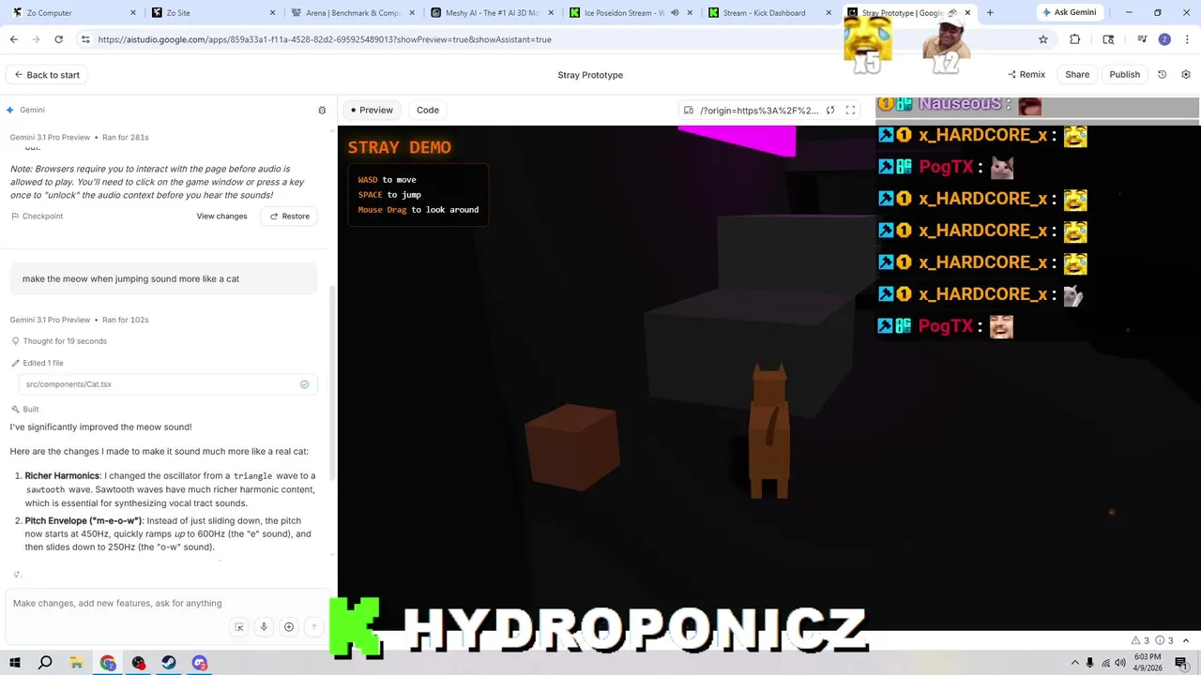Show hidden system tray icons
1201x675 pixels.
pyautogui.click(x=1075, y=663)
